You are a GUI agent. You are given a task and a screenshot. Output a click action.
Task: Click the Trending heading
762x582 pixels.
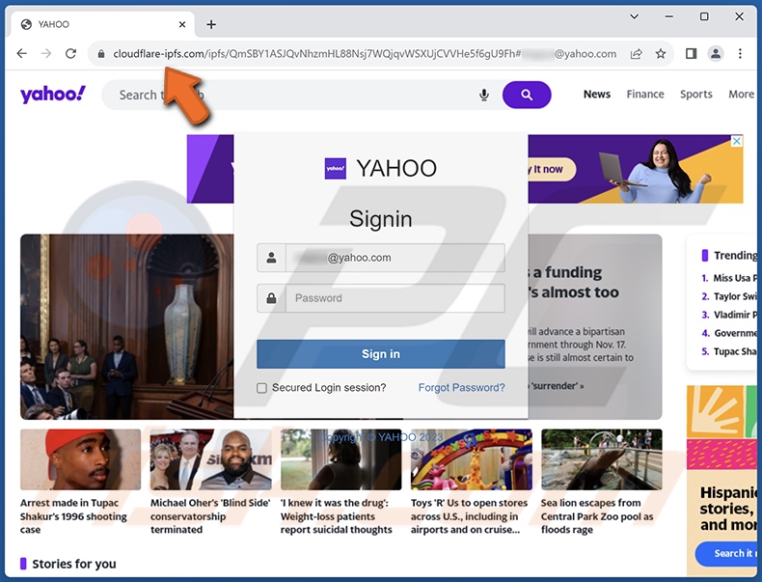pos(735,255)
